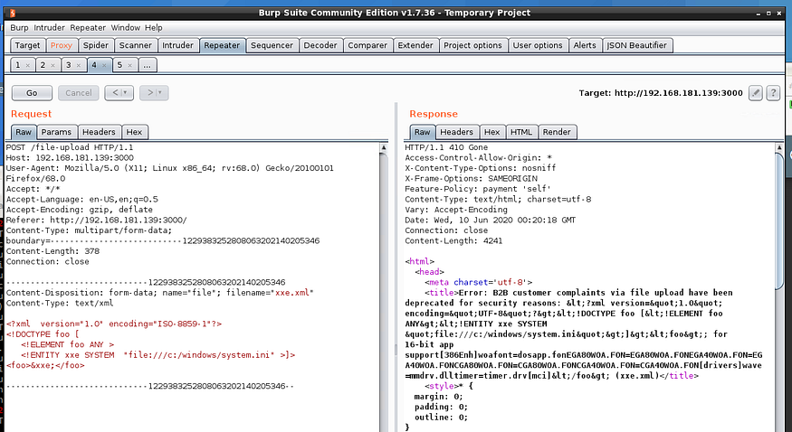
Task: Select Repeater request tab 5
Action: [x=119, y=65]
